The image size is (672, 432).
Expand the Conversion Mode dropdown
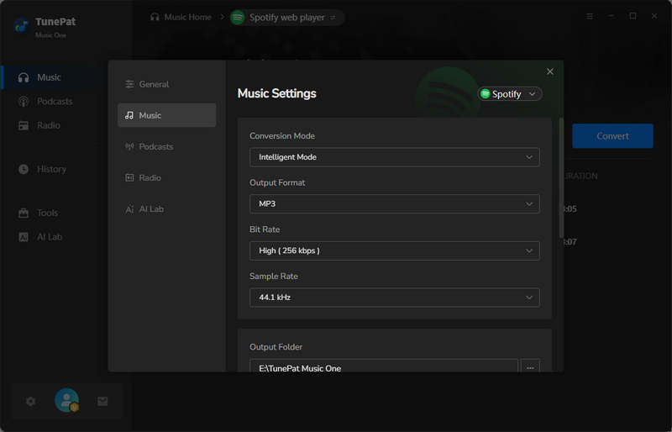coord(394,157)
